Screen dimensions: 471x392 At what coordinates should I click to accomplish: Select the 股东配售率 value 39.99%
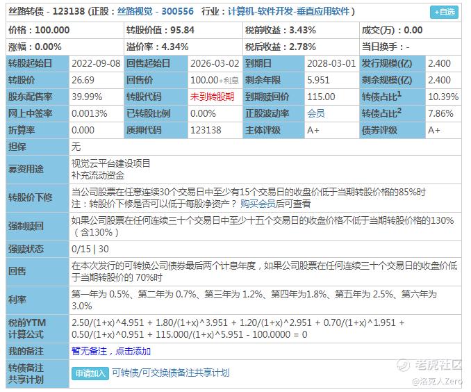(87, 97)
